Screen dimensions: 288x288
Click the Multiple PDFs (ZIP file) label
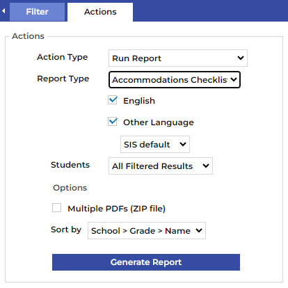[116, 209]
